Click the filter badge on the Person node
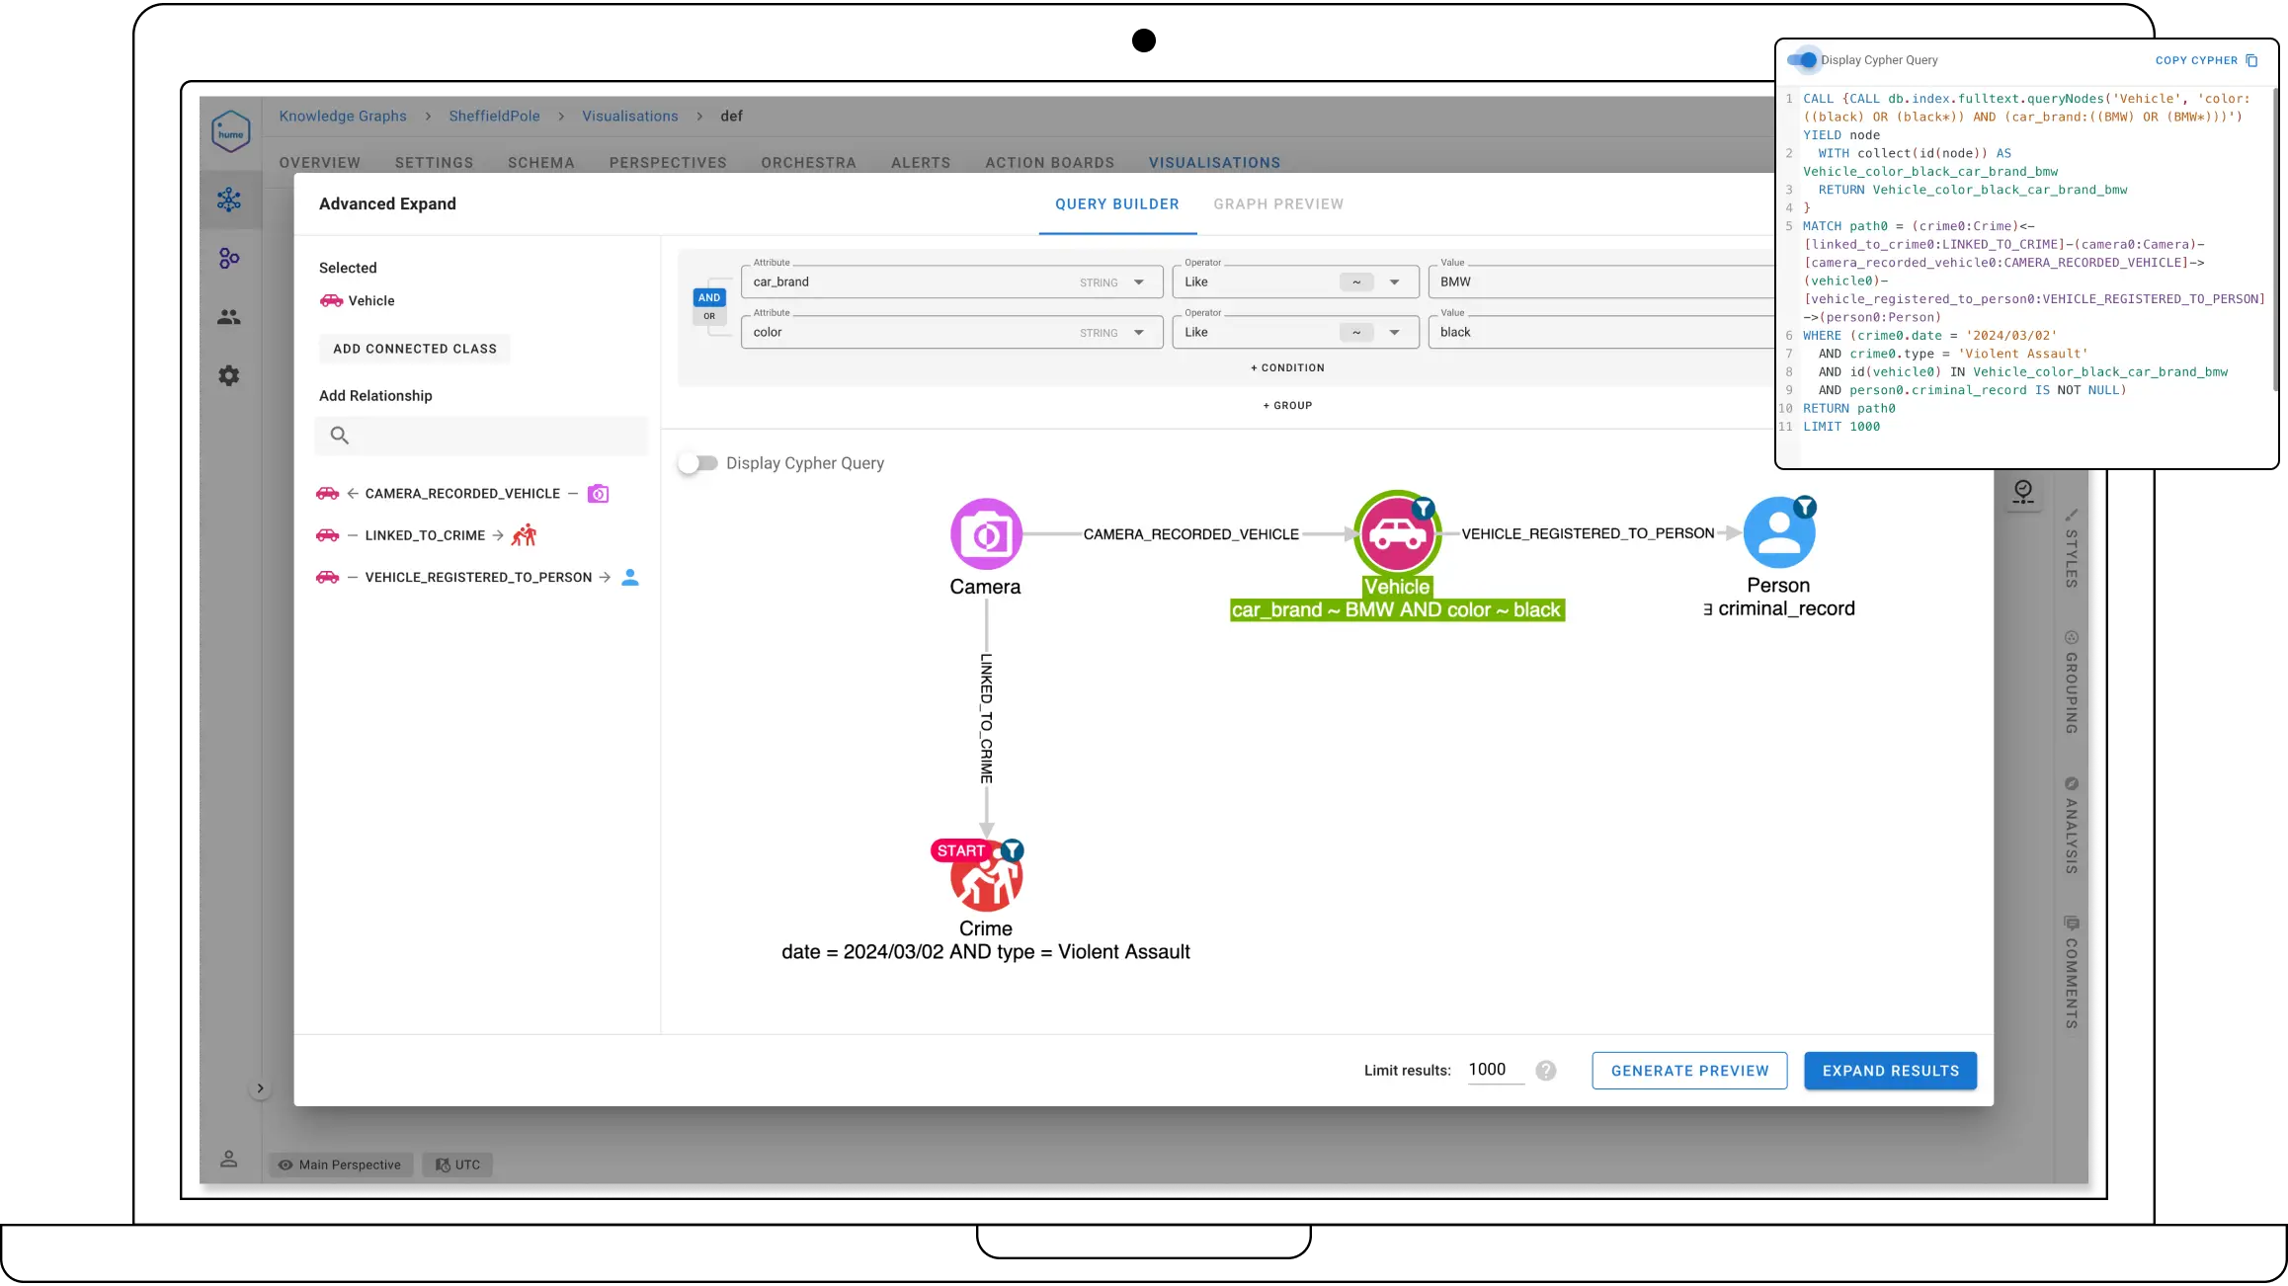 [1804, 507]
